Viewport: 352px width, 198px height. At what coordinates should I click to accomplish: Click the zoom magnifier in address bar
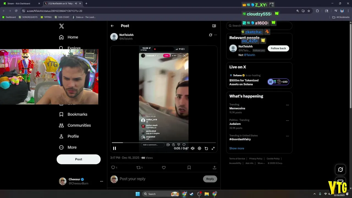[x=298, y=11]
